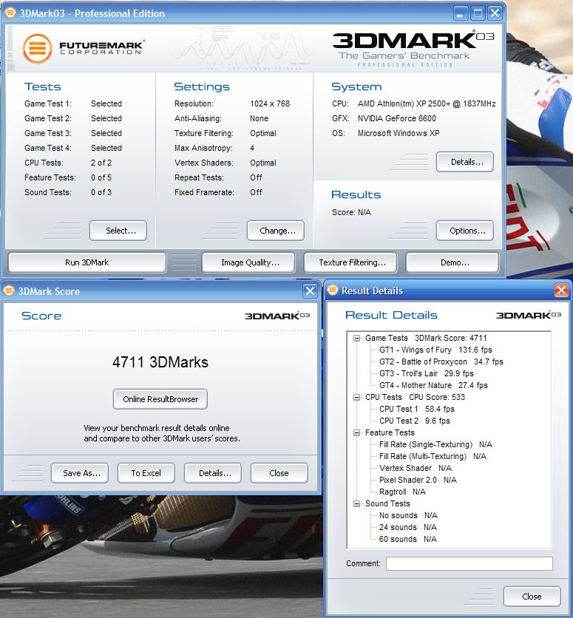
Task: Click Sound Tests value 0 of 3
Action: (x=101, y=192)
